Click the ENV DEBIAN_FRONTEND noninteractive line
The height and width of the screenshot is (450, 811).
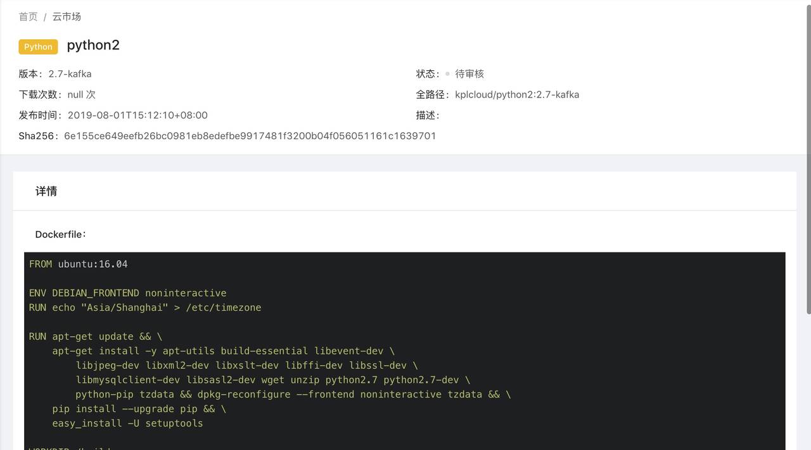point(127,293)
